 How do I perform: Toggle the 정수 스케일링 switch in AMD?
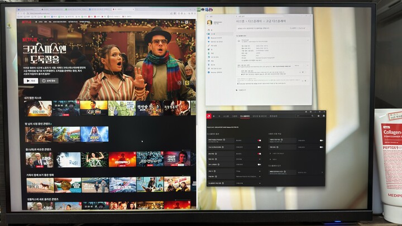tap(259, 165)
